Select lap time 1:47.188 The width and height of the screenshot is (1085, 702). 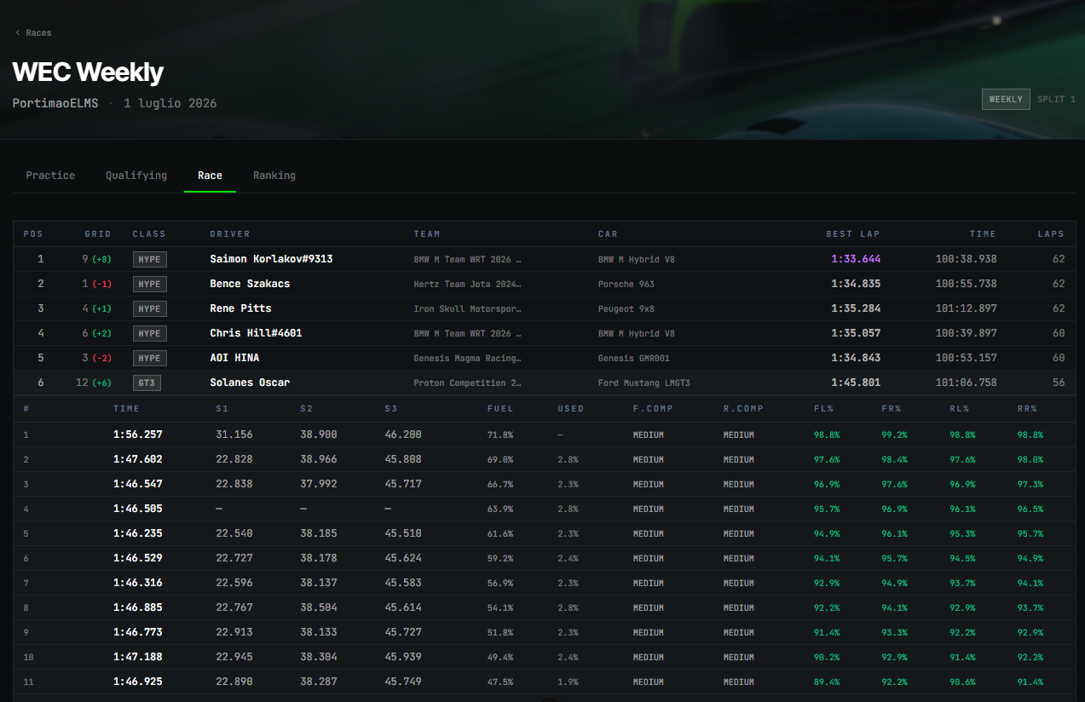137,657
